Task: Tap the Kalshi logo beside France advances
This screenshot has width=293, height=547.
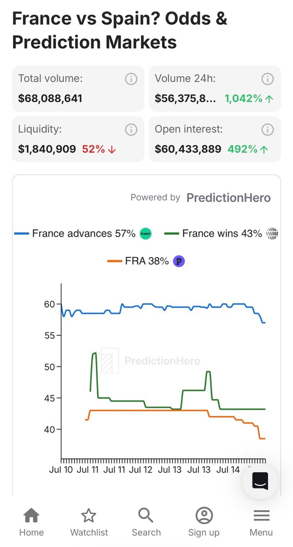Action: [x=145, y=233]
